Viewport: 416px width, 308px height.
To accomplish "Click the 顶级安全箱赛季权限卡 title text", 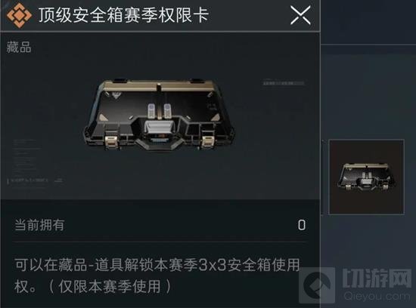I will pyautogui.click(x=123, y=15).
